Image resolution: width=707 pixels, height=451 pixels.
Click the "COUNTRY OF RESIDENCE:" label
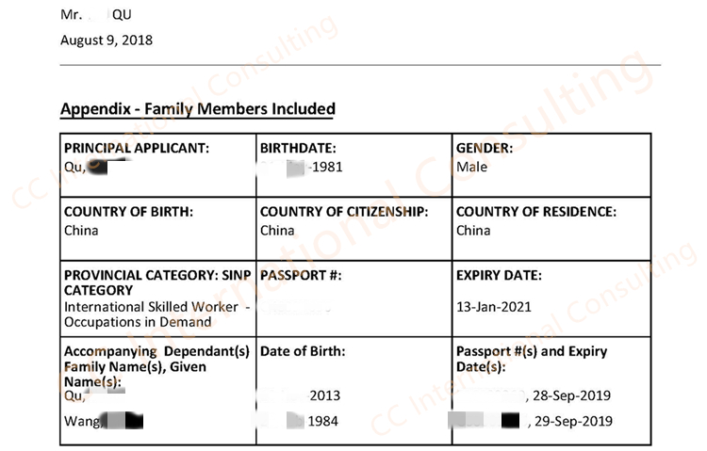tap(535, 213)
